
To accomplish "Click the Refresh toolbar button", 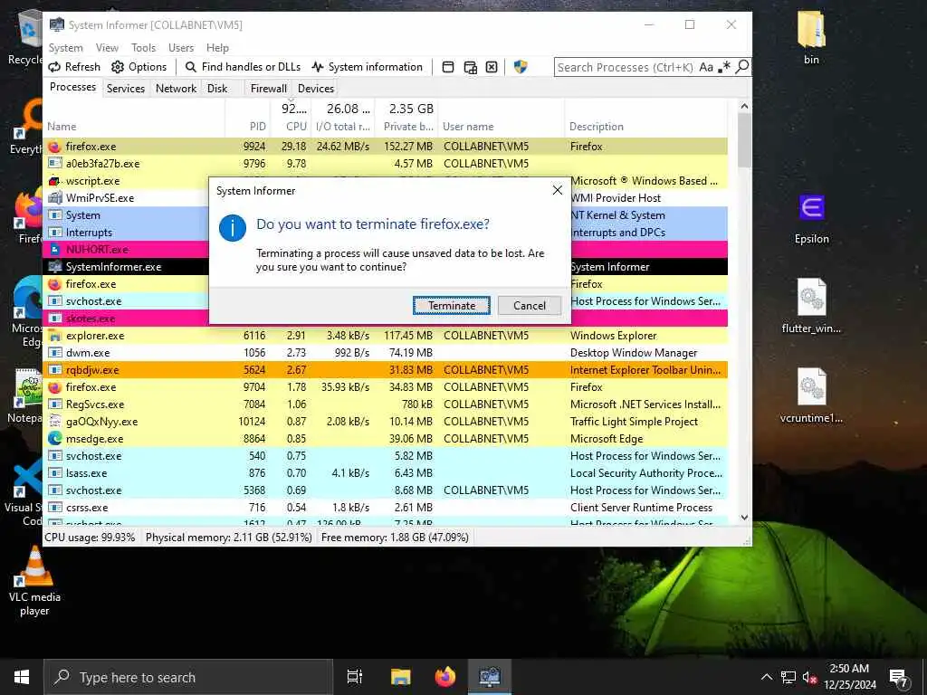I will pyautogui.click(x=74, y=67).
